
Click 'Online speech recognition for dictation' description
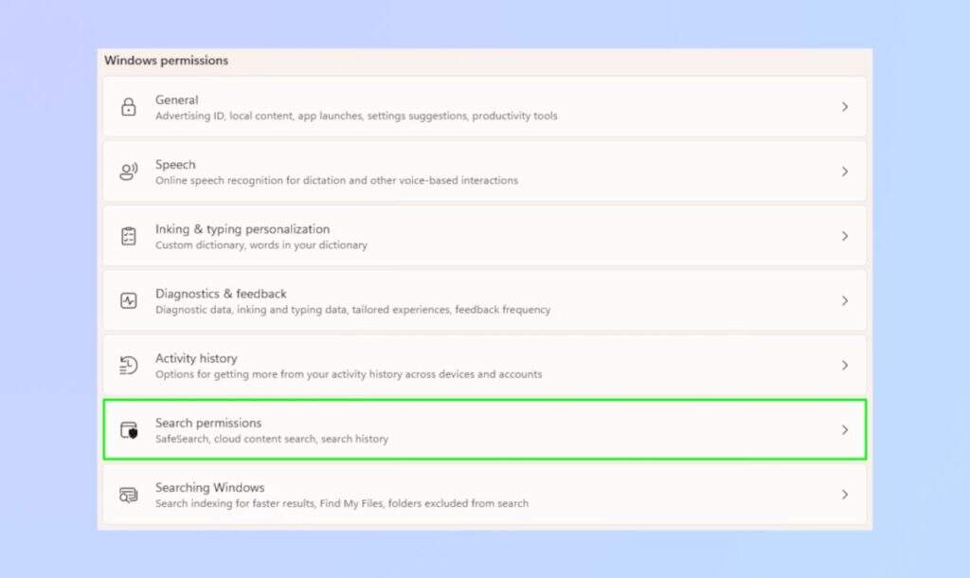click(336, 180)
